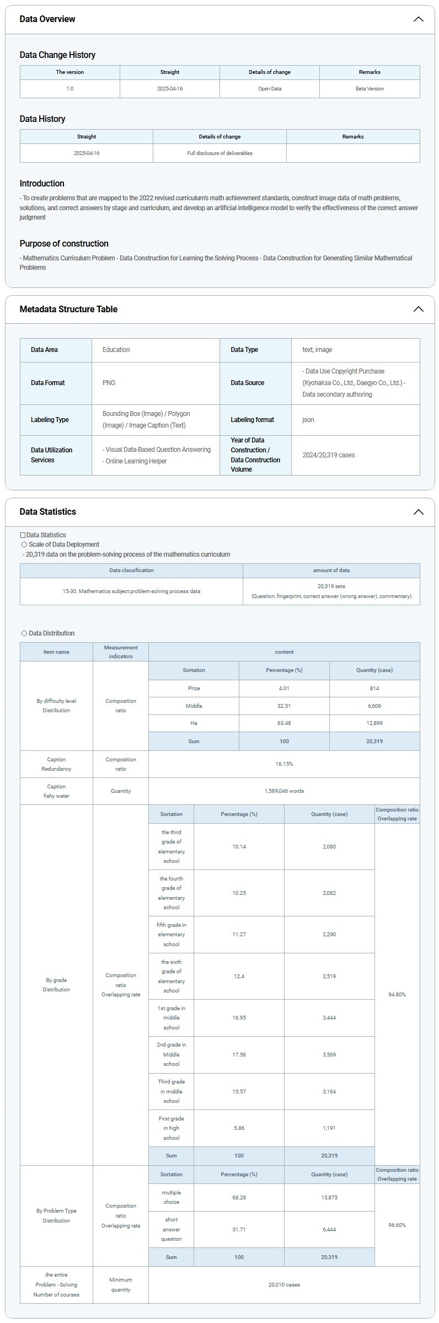Collapse the Data Overview section chevron
Image resolution: width=439 pixels, height=1323 pixels.
pos(418,19)
